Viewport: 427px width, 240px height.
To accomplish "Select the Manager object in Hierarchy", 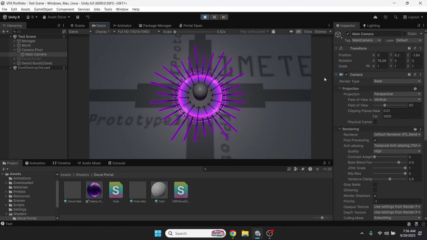I will [x=29, y=41].
